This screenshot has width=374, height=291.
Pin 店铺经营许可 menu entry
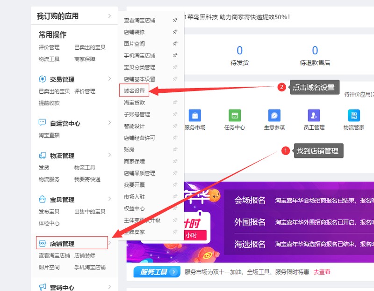tap(175, 137)
